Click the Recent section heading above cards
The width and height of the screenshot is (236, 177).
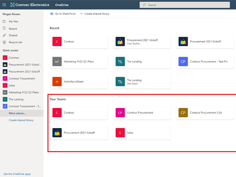coord(55,28)
